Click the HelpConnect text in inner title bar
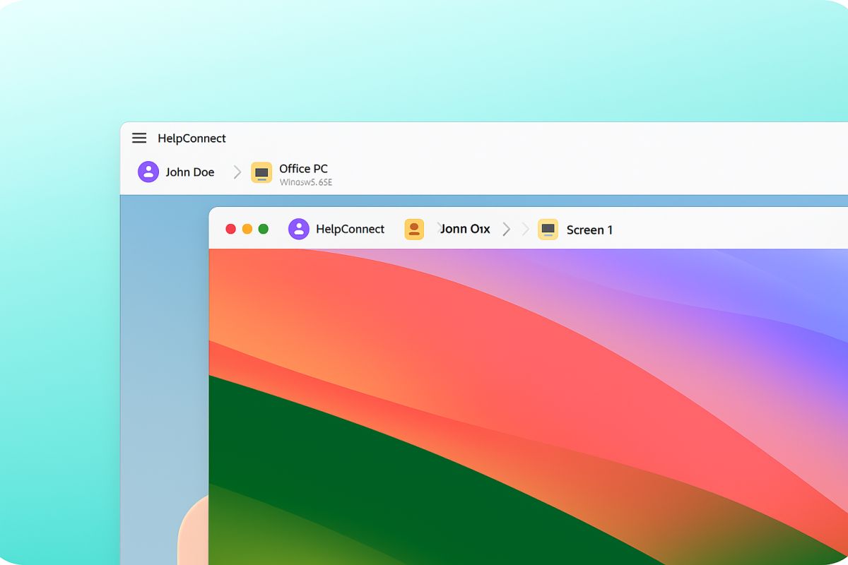Screen dimensions: 848x565 pos(350,229)
